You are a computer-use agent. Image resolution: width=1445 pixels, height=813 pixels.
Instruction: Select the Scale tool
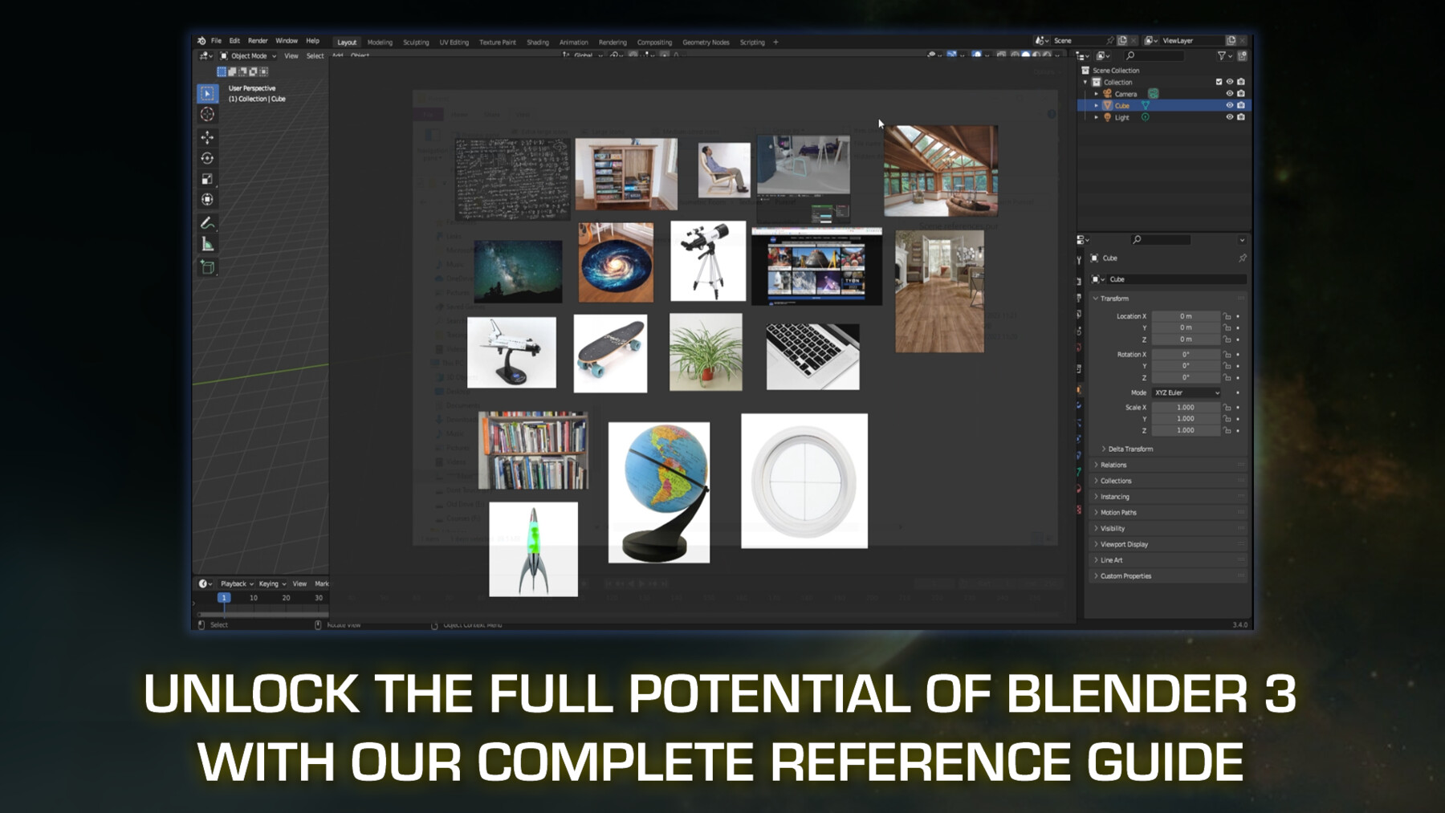[207, 179]
